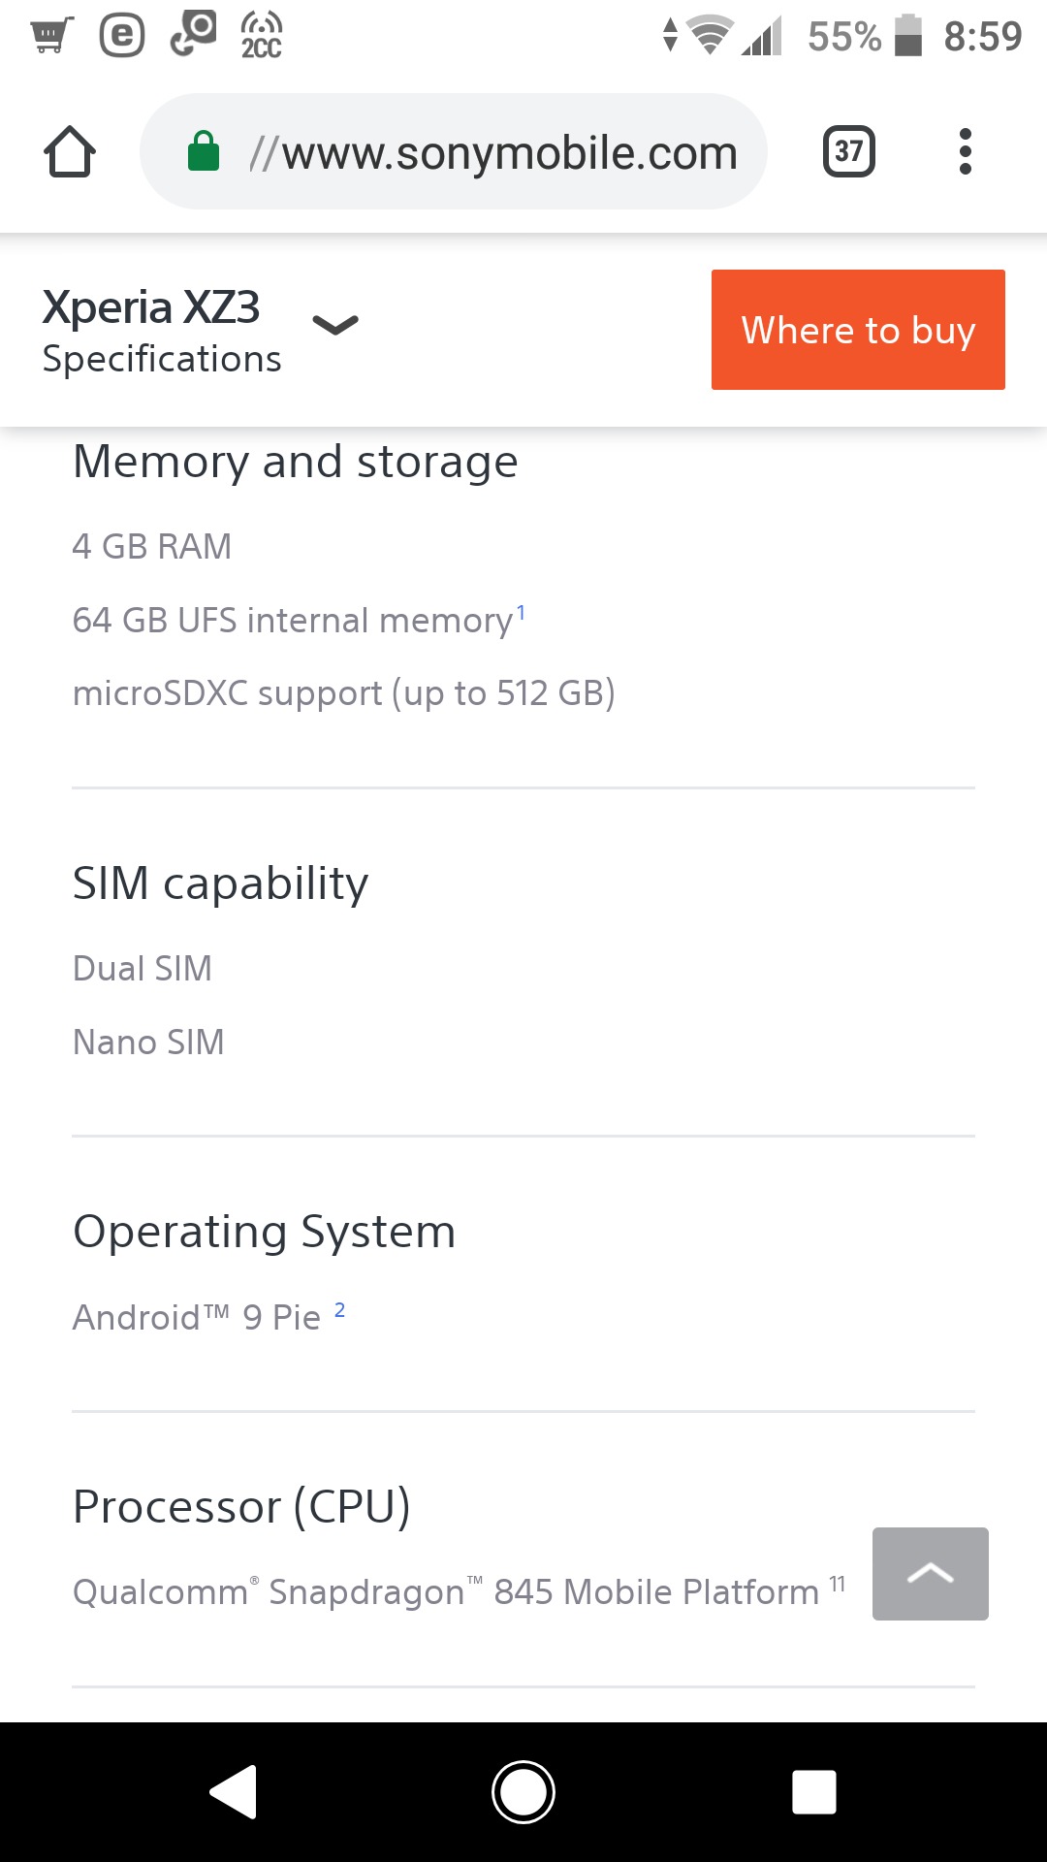Screen dimensions: 1047x1862
Task: Open the tab switcher showing 37 tabs
Action: pos(848,152)
